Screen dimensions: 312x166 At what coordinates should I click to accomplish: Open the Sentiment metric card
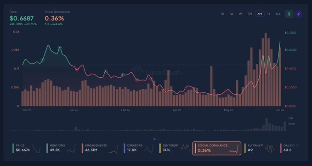(175, 148)
